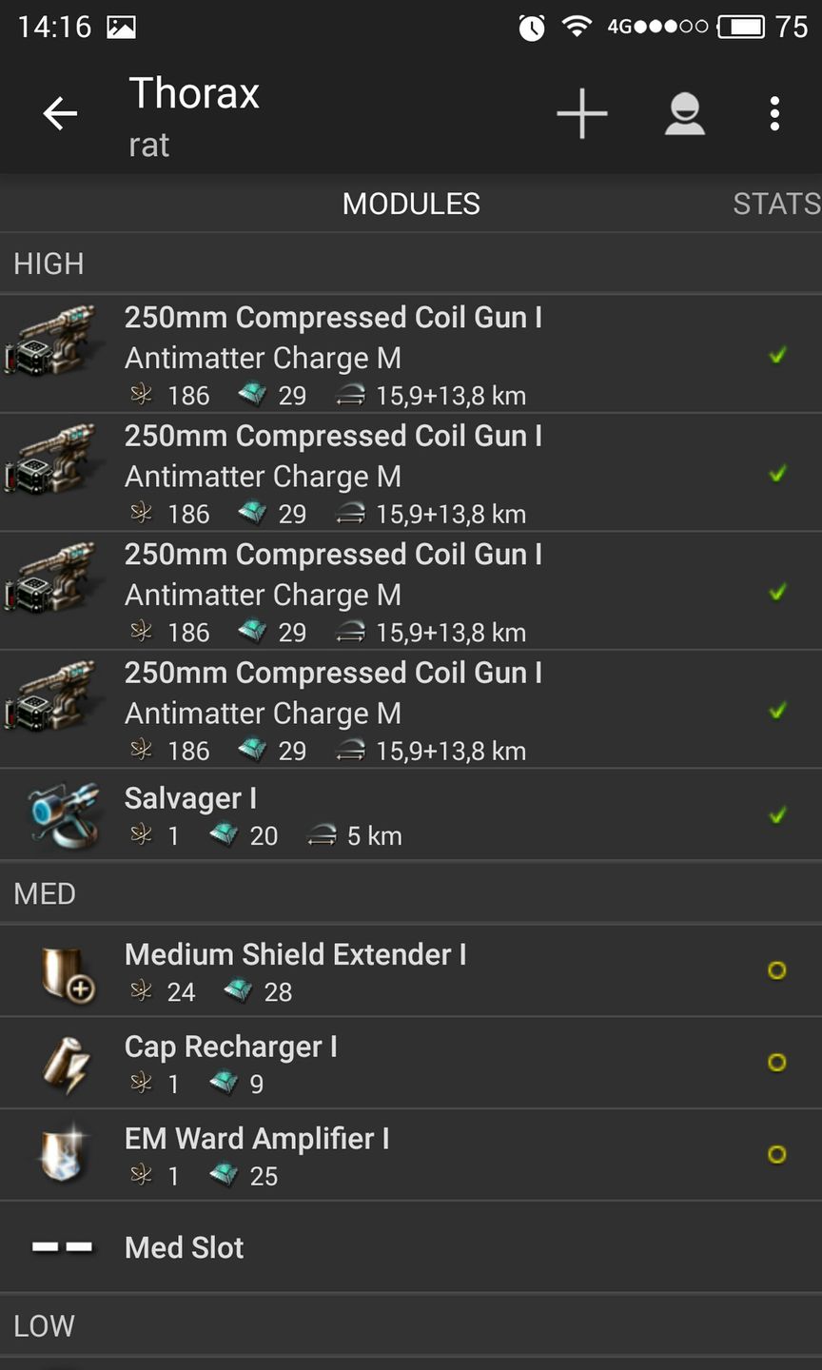Switch to the MODULES tab
Screen dimensions: 822x1370
click(x=411, y=204)
